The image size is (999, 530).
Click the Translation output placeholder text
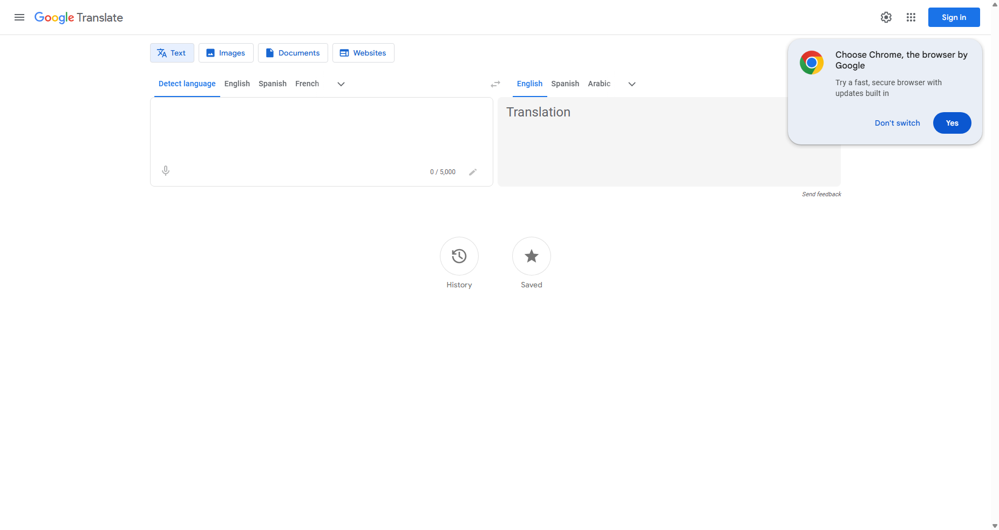point(538,112)
